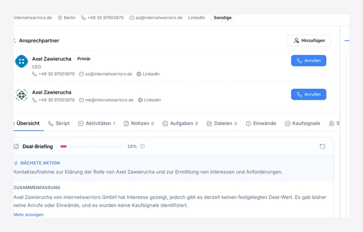Click the Dateien folder icon
Image resolution: width=363 pixels, height=232 pixels.
click(209, 124)
